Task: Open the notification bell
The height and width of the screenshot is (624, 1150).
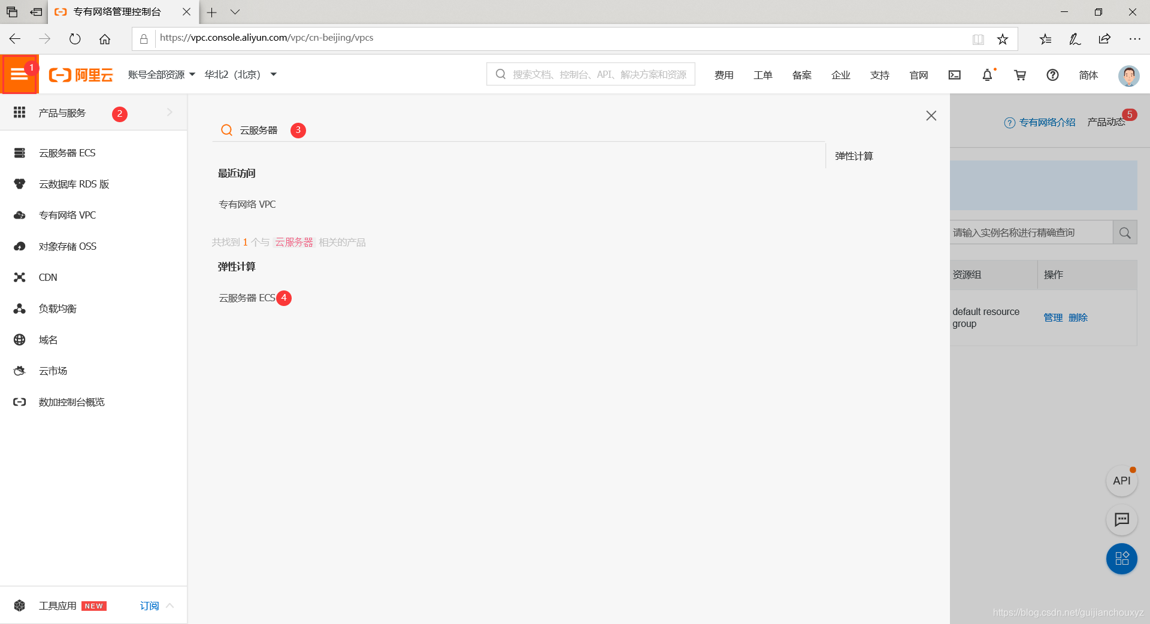Action: click(x=988, y=75)
